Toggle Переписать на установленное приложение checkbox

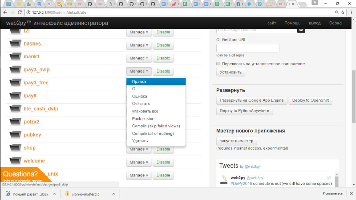(218, 64)
